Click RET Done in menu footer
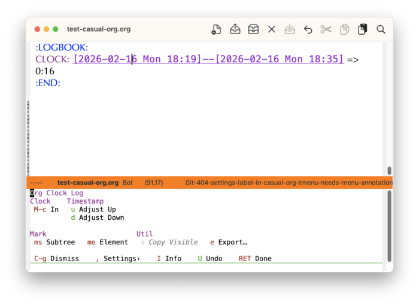The height and width of the screenshot is (306, 419). [255, 259]
